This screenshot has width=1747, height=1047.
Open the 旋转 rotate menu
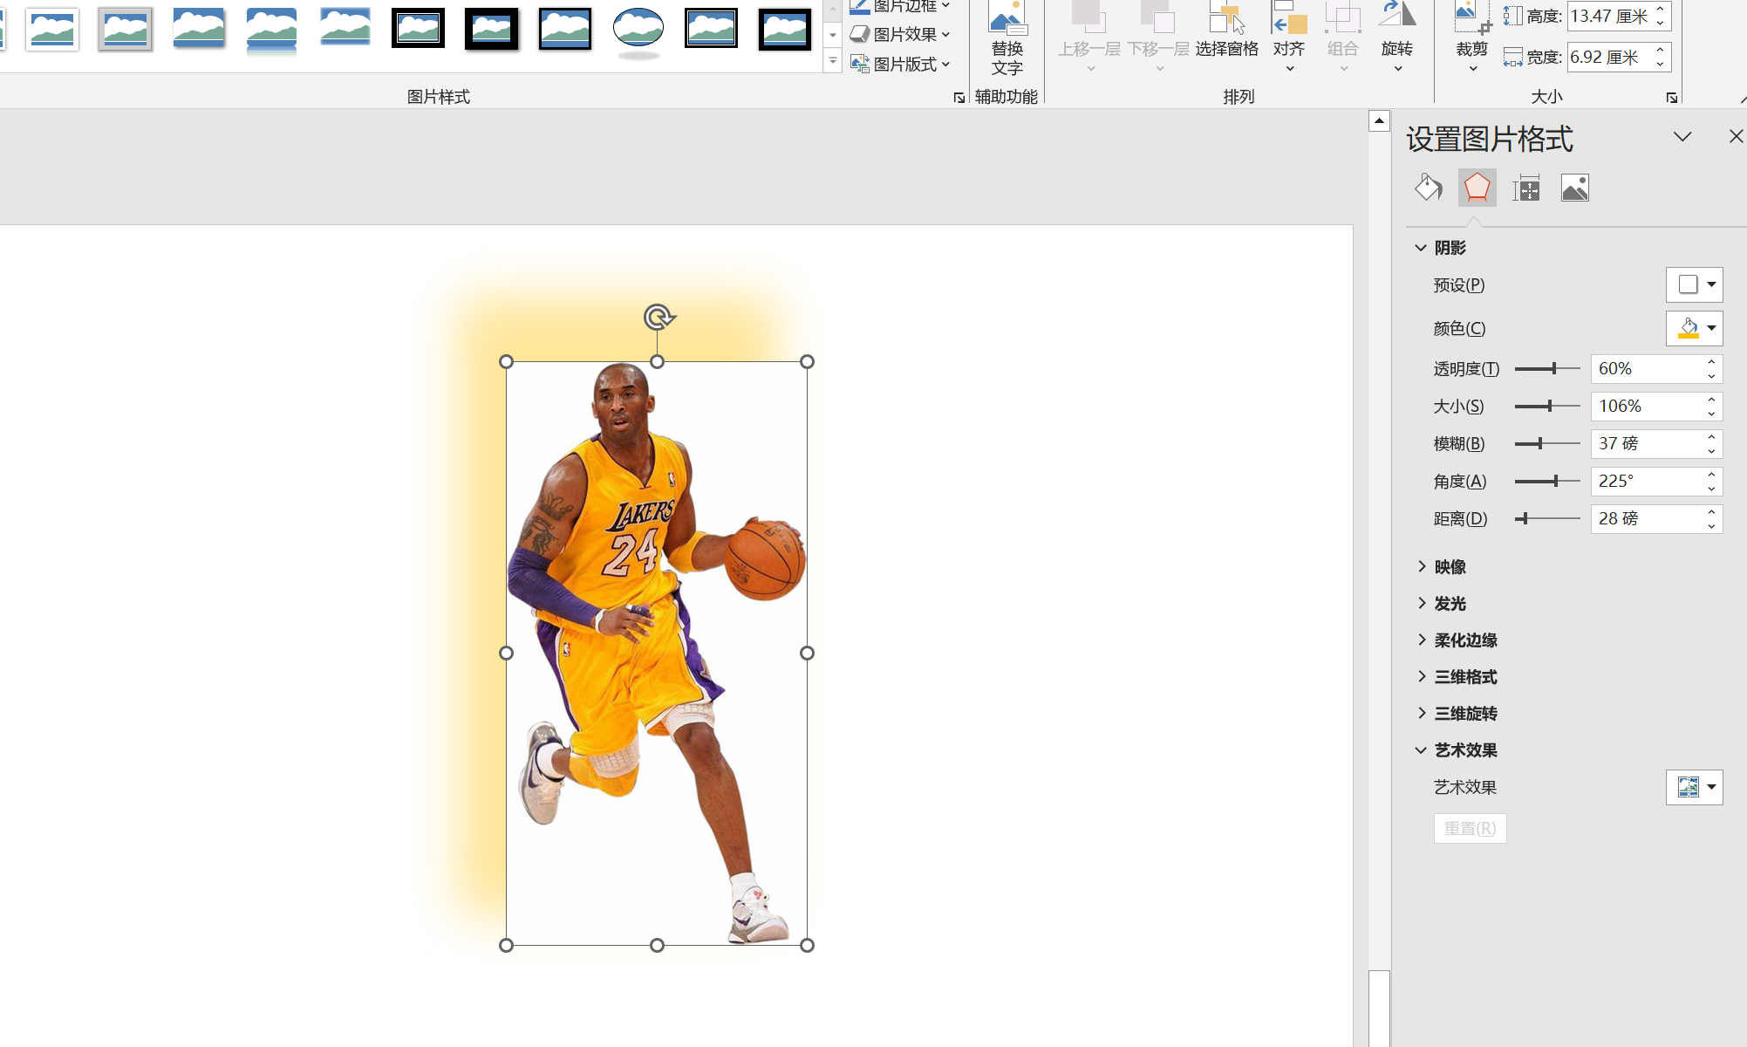pyautogui.click(x=1396, y=39)
